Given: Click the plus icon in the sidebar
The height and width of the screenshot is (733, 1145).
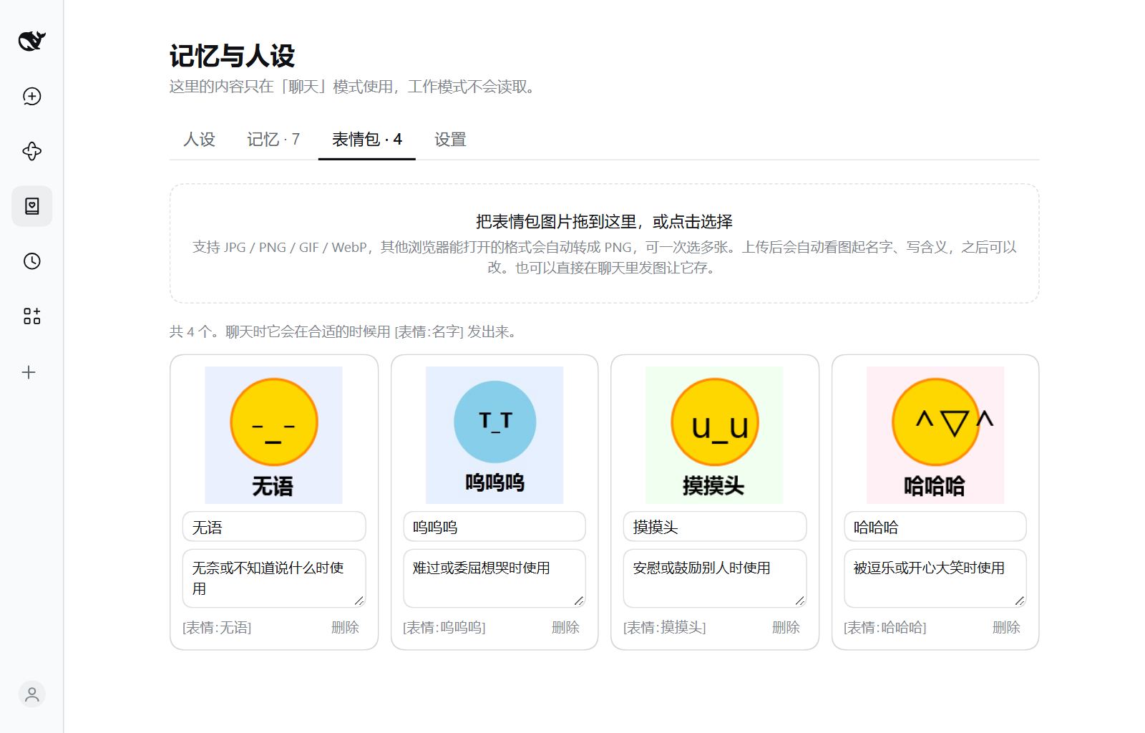Looking at the screenshot, I should [x=29, y=372].
